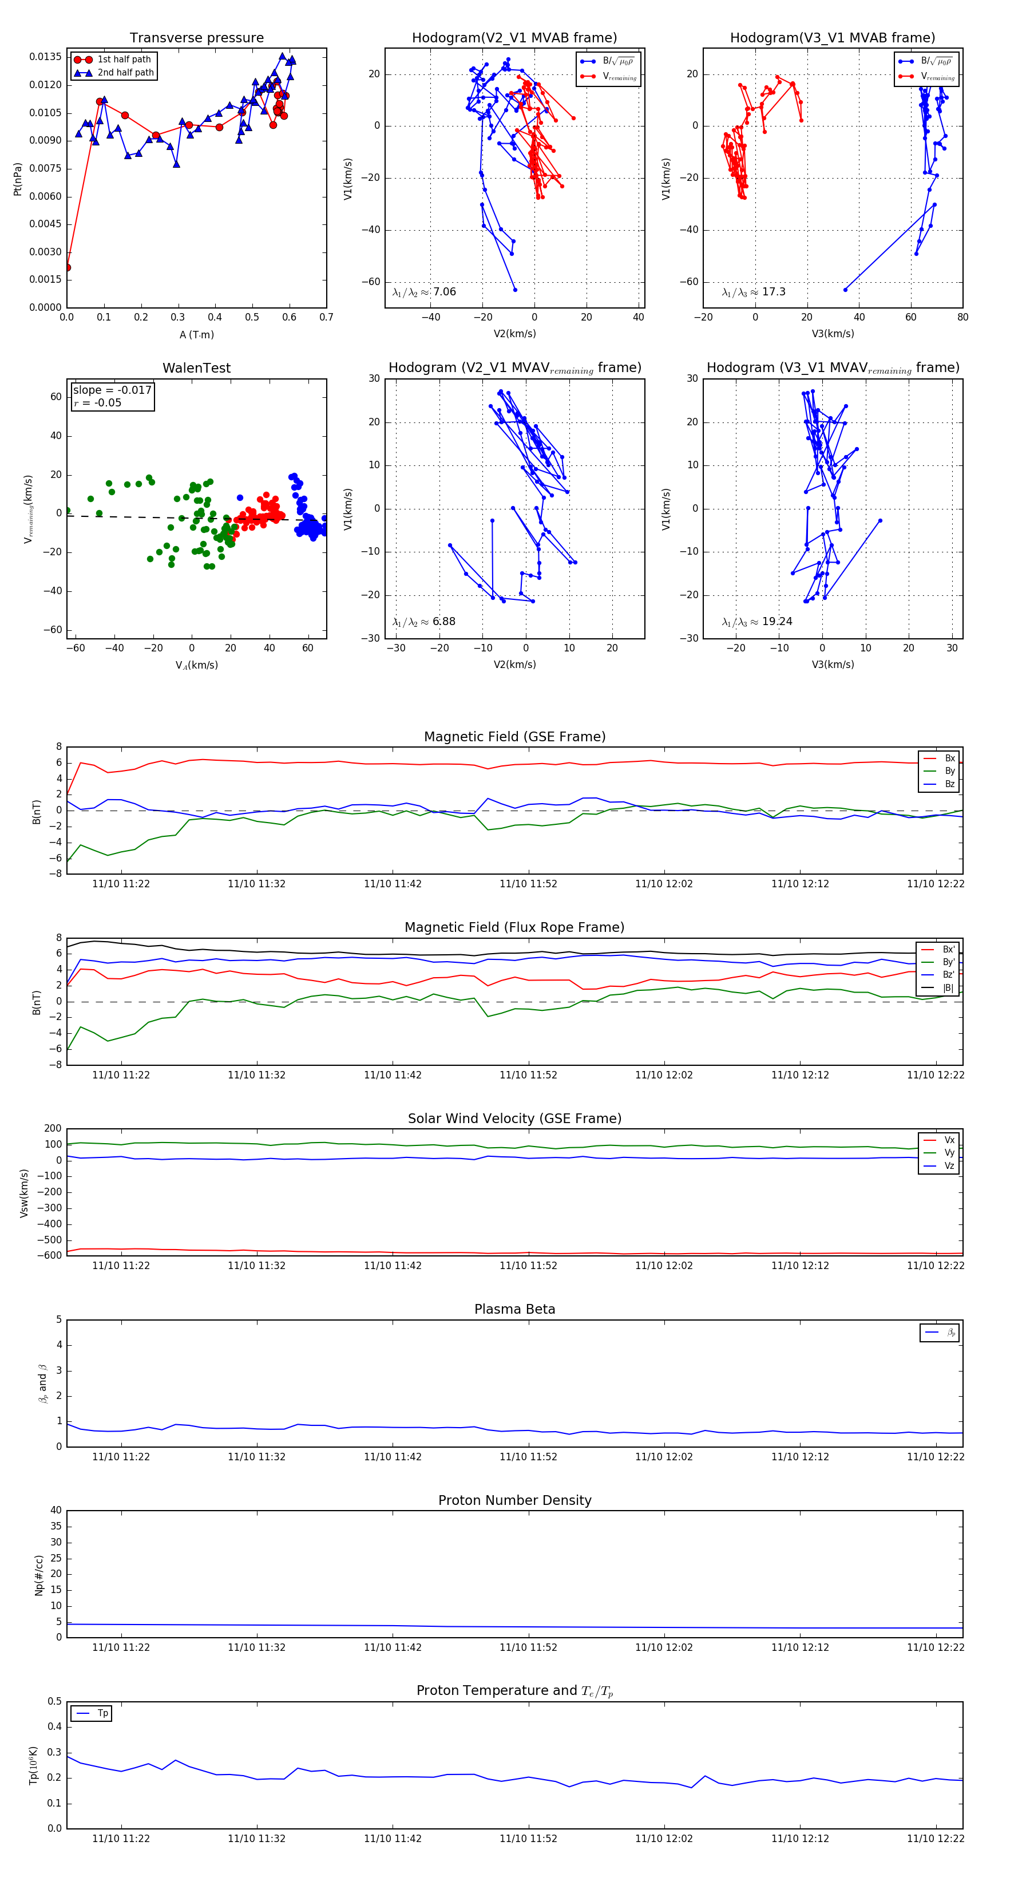The width and height of the screenshot is (1030, 1889).
Task: Click the "0.0135" tick on Transverse pressure axis
Action: (45, 57)
